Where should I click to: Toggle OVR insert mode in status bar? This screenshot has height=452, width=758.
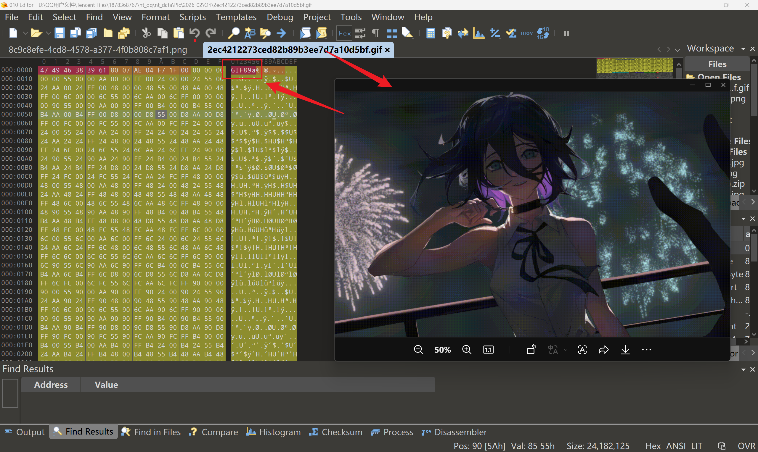tap(746, 446)
